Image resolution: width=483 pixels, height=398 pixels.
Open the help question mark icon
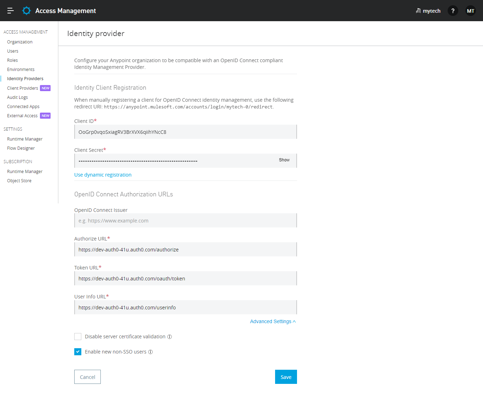tap(453, 11)
